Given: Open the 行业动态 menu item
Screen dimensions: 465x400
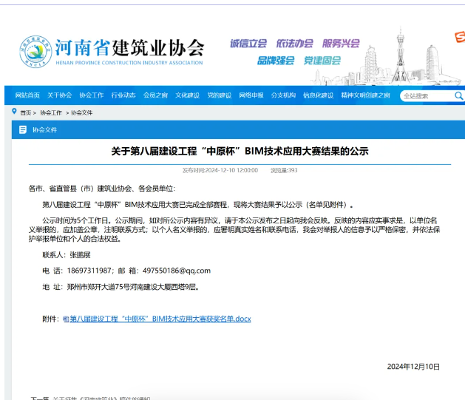Looking at the screenshot, I should click(123, 95).
